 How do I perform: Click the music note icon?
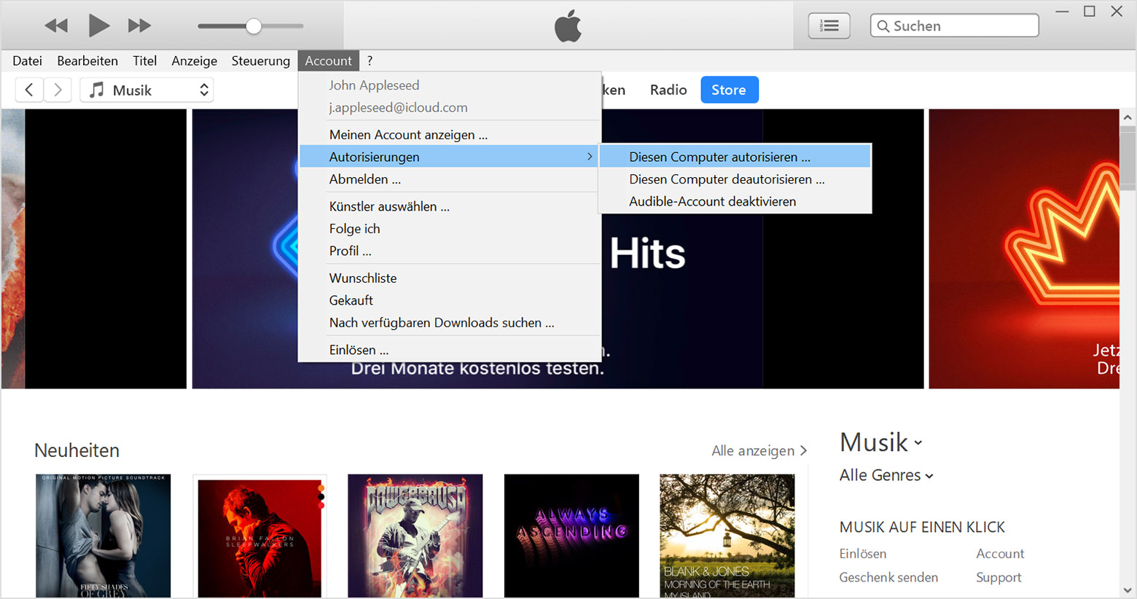96,90
